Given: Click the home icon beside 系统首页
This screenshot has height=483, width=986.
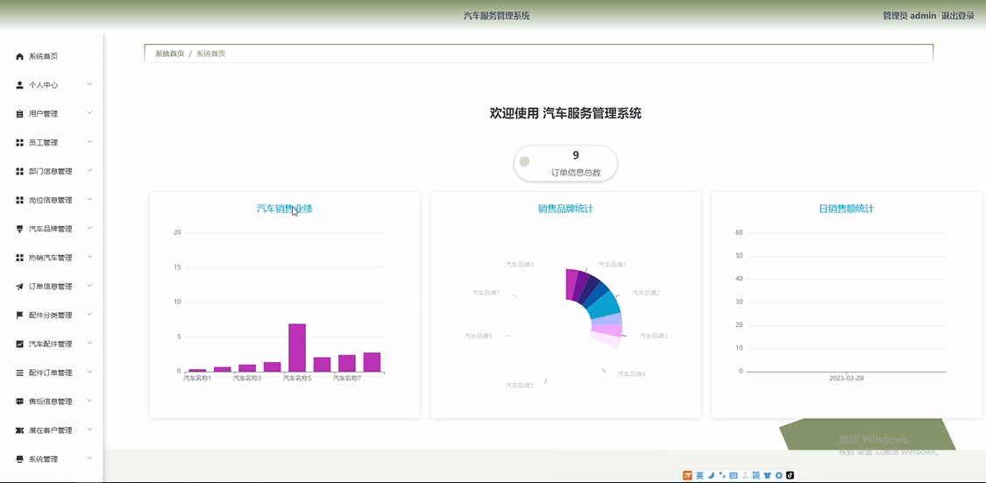Looking at the screenshot, I should [19, 57].
